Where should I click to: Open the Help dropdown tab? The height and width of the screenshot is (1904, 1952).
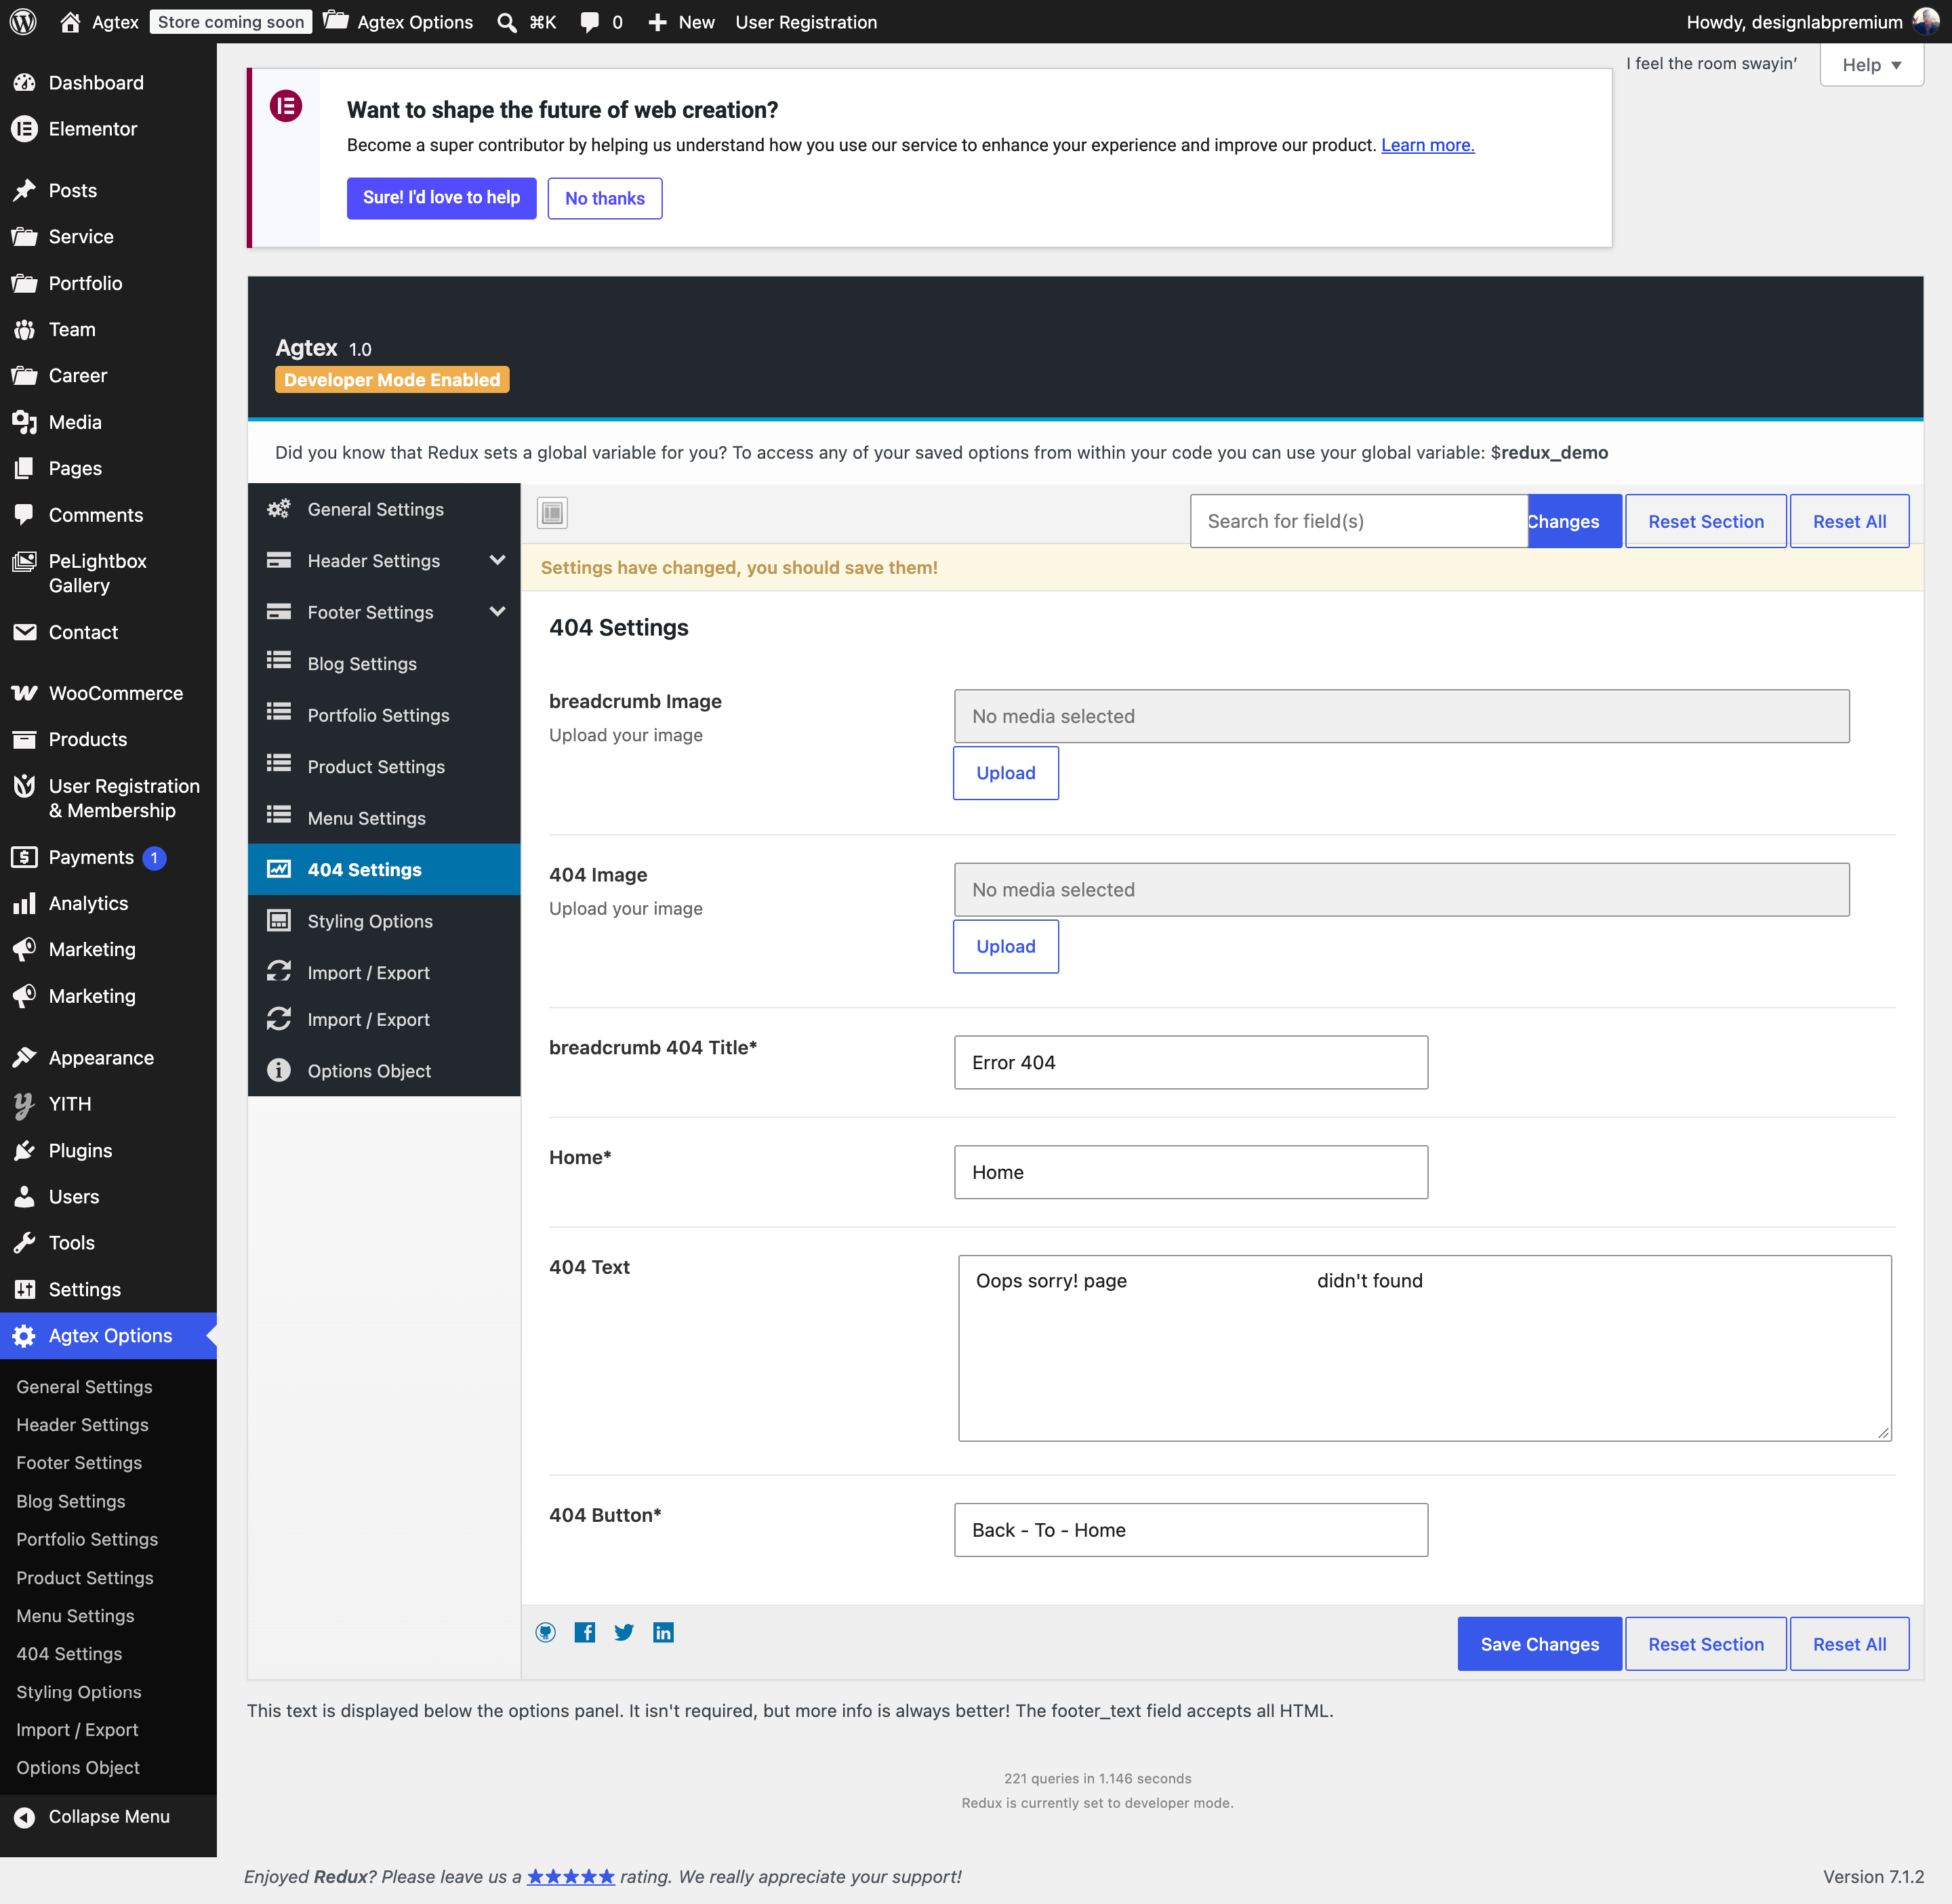tap(1871, 65)
